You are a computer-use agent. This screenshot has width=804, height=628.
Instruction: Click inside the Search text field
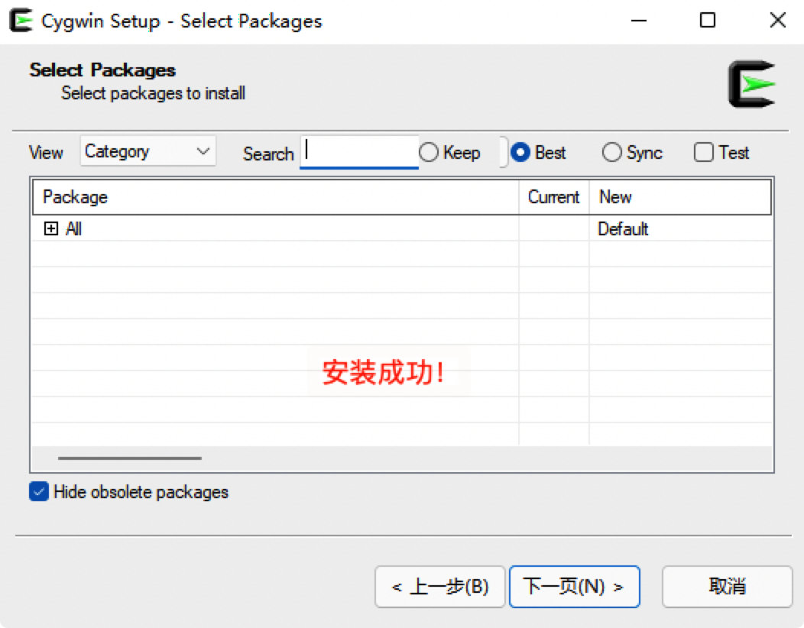pyautogui.click(x=359, y=152)
